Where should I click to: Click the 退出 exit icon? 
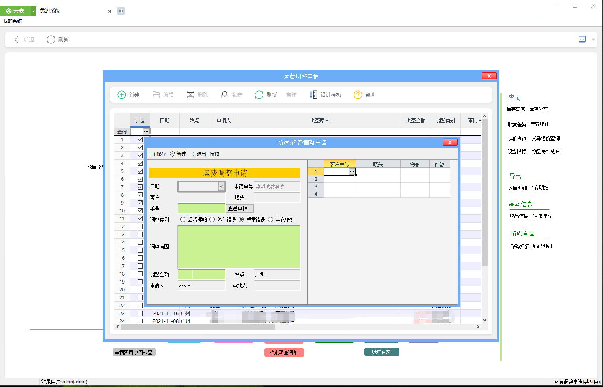tap(192, 154)
